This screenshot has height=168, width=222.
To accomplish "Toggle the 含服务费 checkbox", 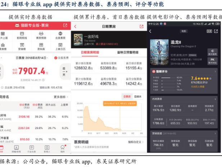I will (x=56, y=58).
